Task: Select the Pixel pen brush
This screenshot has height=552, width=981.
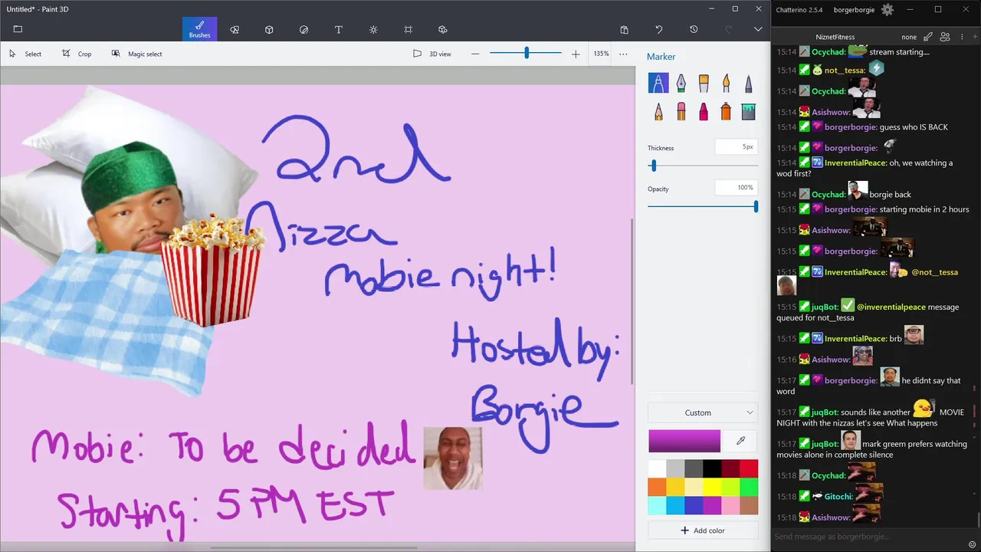Action: (x=749, y=83)
